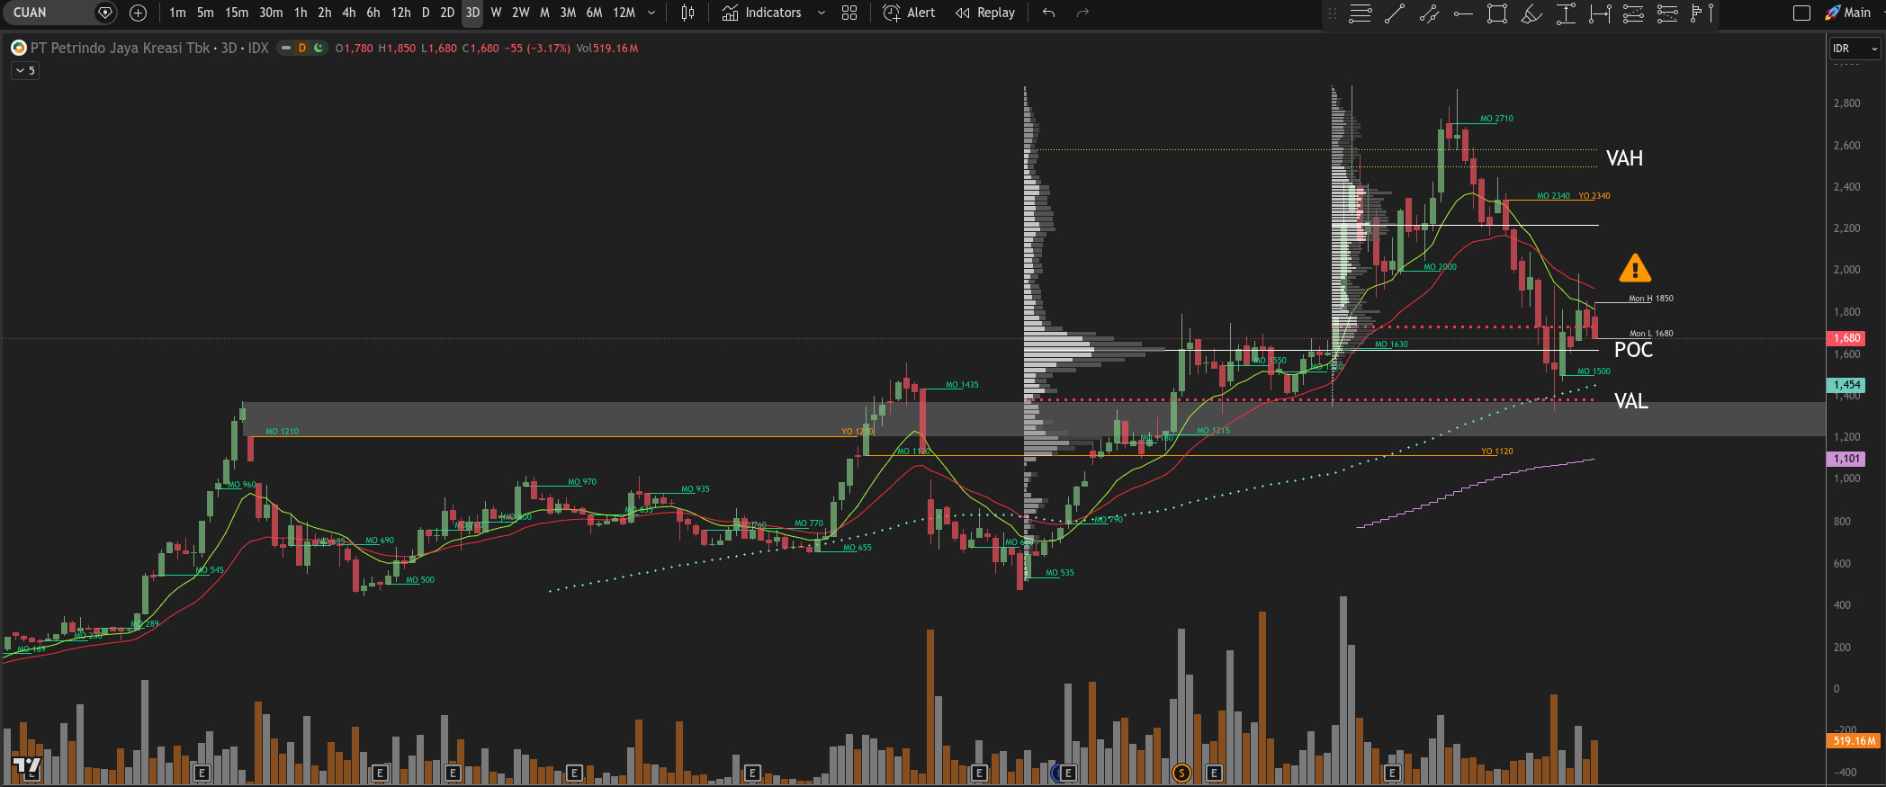Select the Trend-Based Fib Extension tool
The height and width of the screenshot is (787, 1886).
(x=1667, y=13)
